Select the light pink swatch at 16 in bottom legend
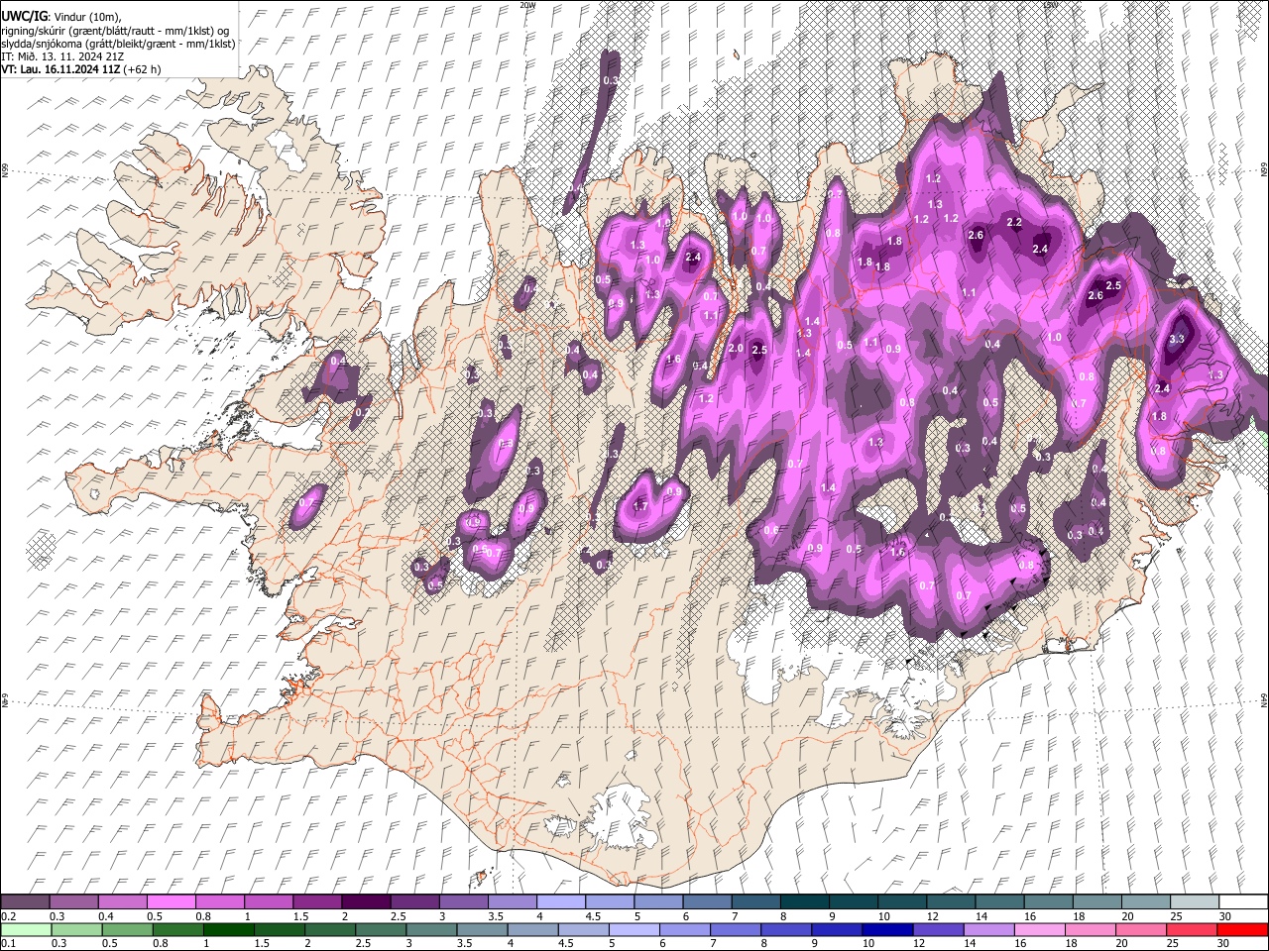The height and width of the screenshot is (951, 1269). coord(1040,929)
